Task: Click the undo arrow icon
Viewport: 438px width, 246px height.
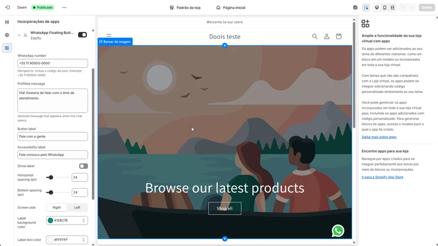Action: (x=404, y=8)
